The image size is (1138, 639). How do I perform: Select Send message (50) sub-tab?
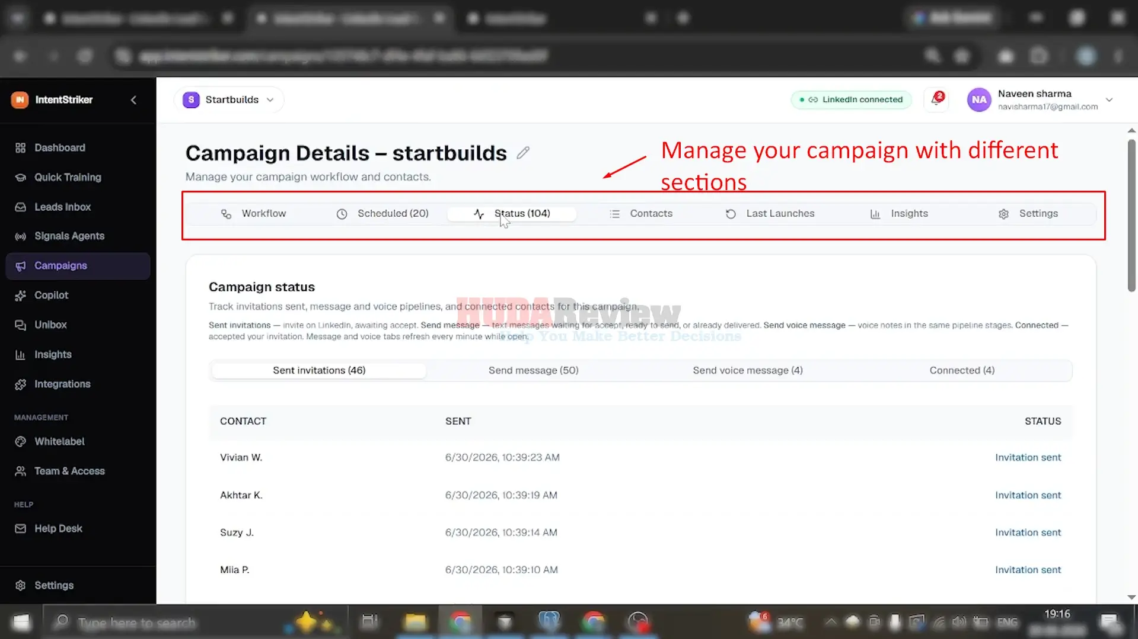533,371
